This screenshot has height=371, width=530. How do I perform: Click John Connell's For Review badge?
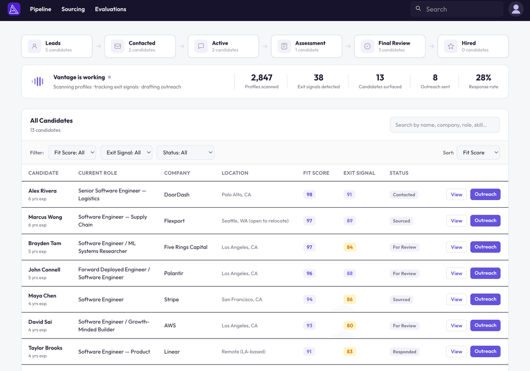pyautogui.click(x=404, y=273)
